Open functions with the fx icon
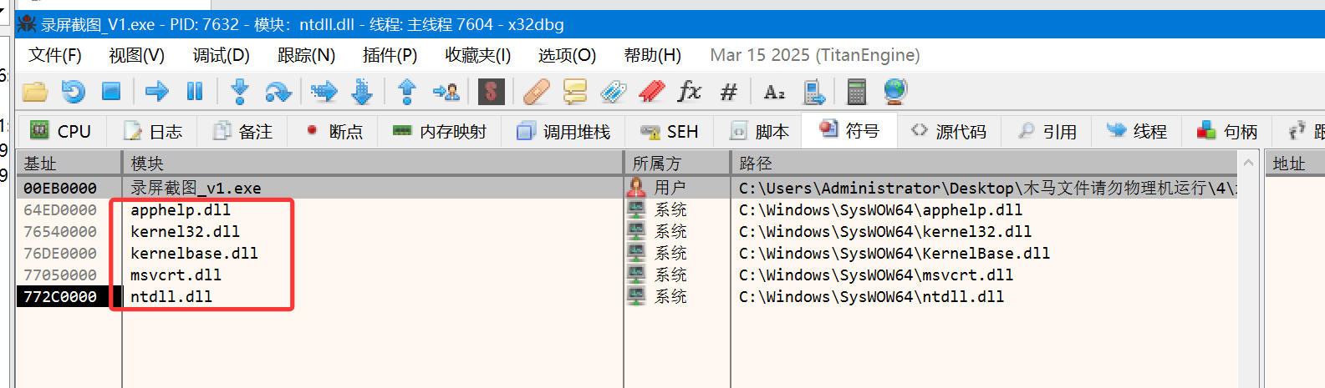Viewport: 1325px width, 388px height. coord(690,91)
